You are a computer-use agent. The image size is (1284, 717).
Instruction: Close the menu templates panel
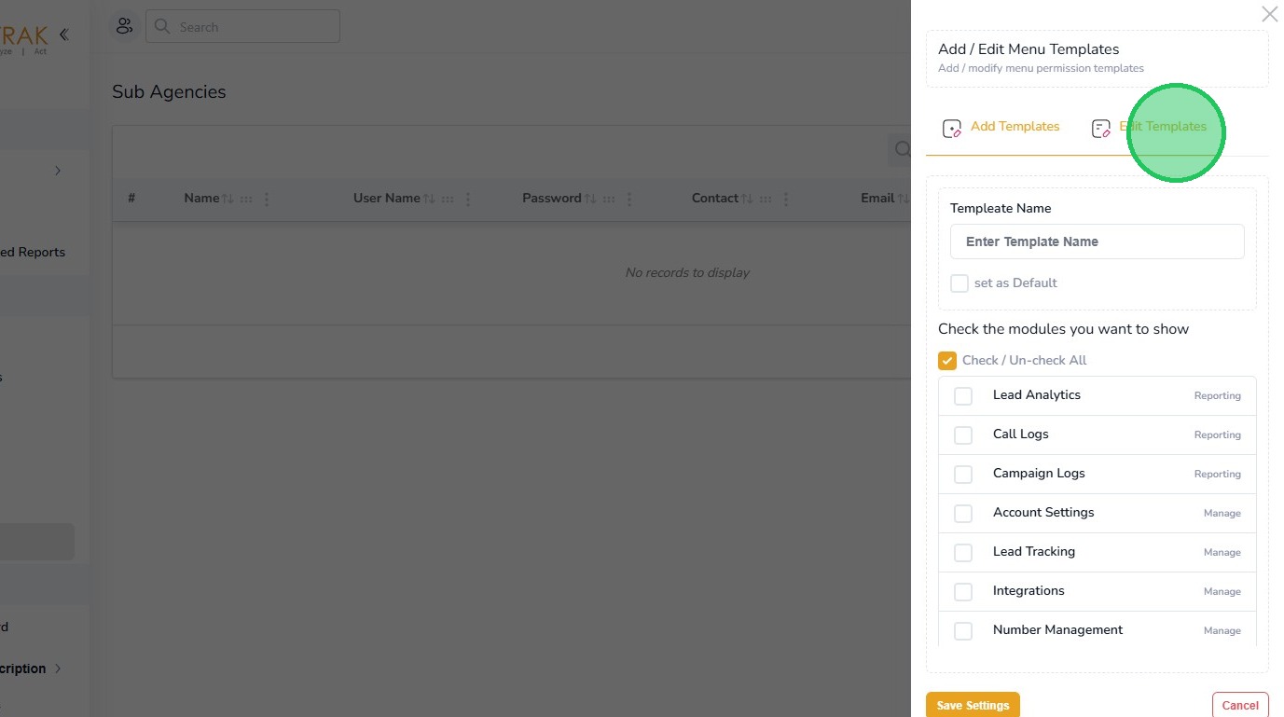click(x=1269, y=14)
